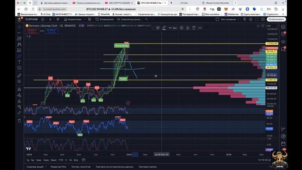
Task: Activate the zoom in tool
Action: pyautogui.click(x=19, y=81)
